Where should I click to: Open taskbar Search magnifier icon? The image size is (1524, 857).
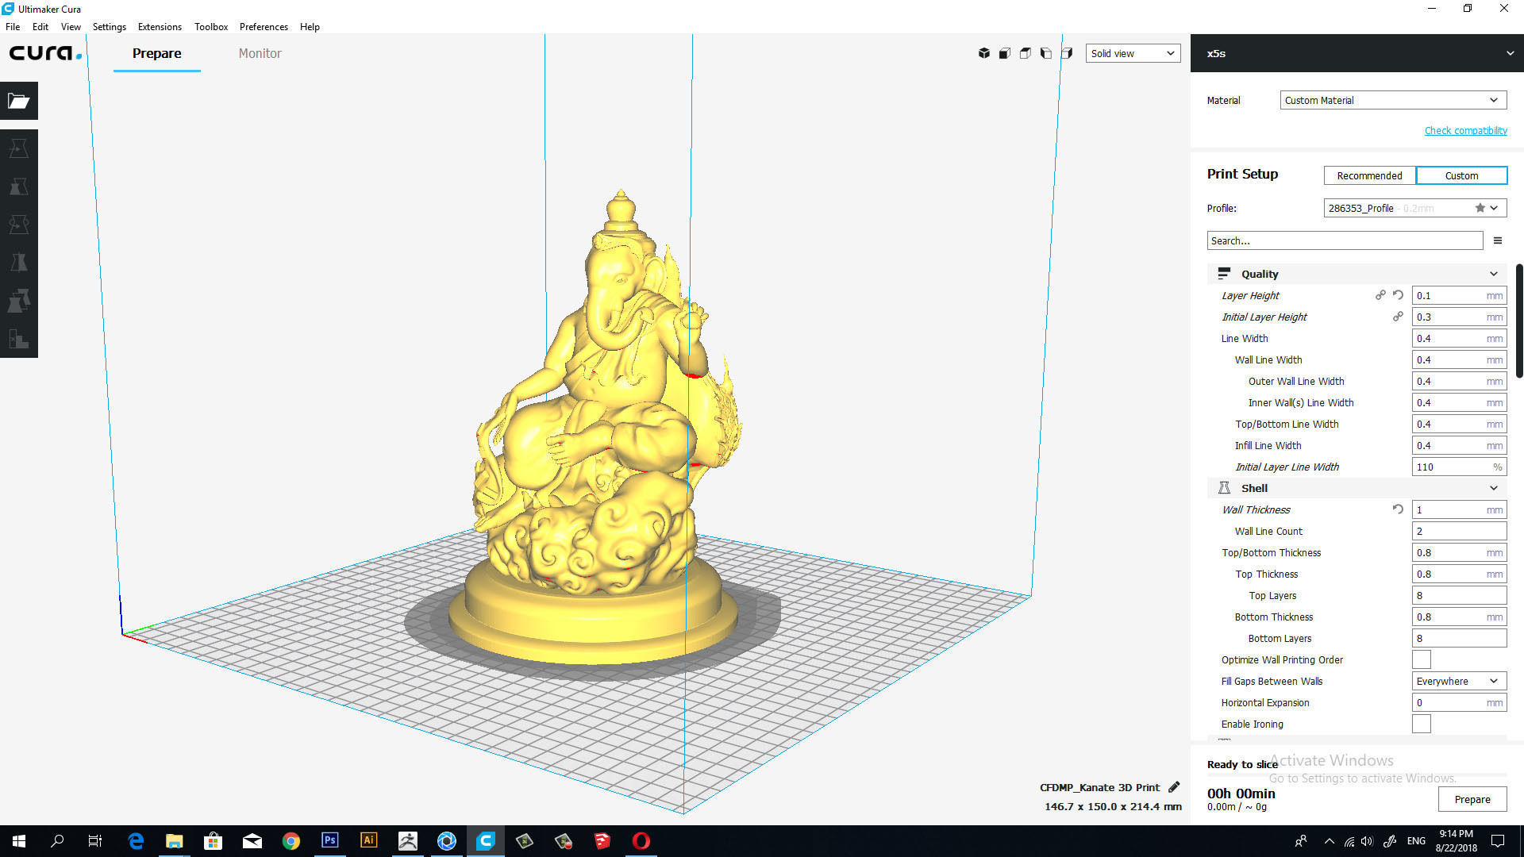point(57,840)
